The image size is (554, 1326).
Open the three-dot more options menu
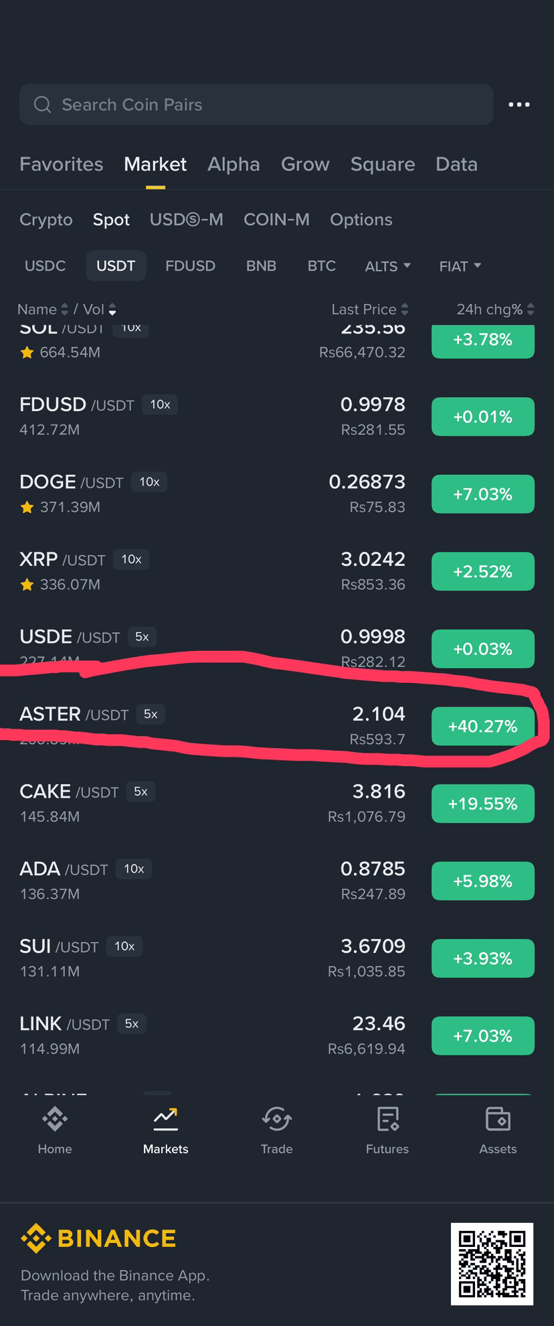[519, 104]
